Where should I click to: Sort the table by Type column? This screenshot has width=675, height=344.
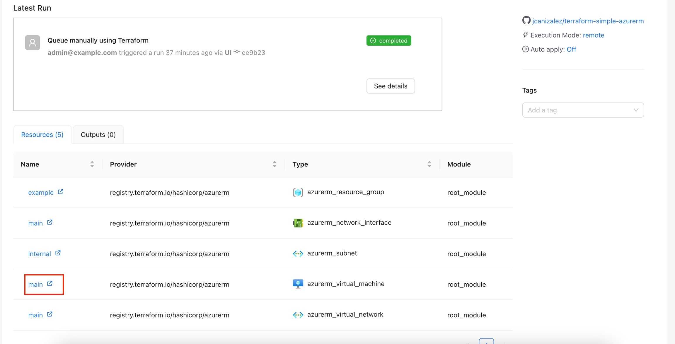click(x=429, y=164)
